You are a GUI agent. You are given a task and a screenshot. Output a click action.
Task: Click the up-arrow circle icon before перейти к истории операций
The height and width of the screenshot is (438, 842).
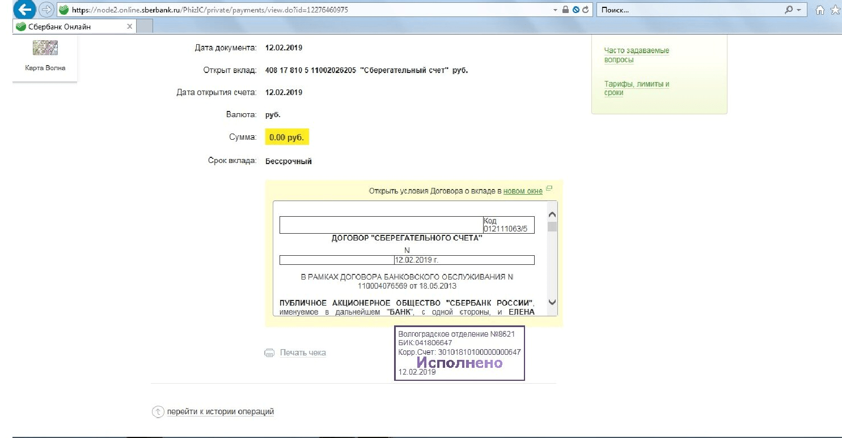click(158, 412)
